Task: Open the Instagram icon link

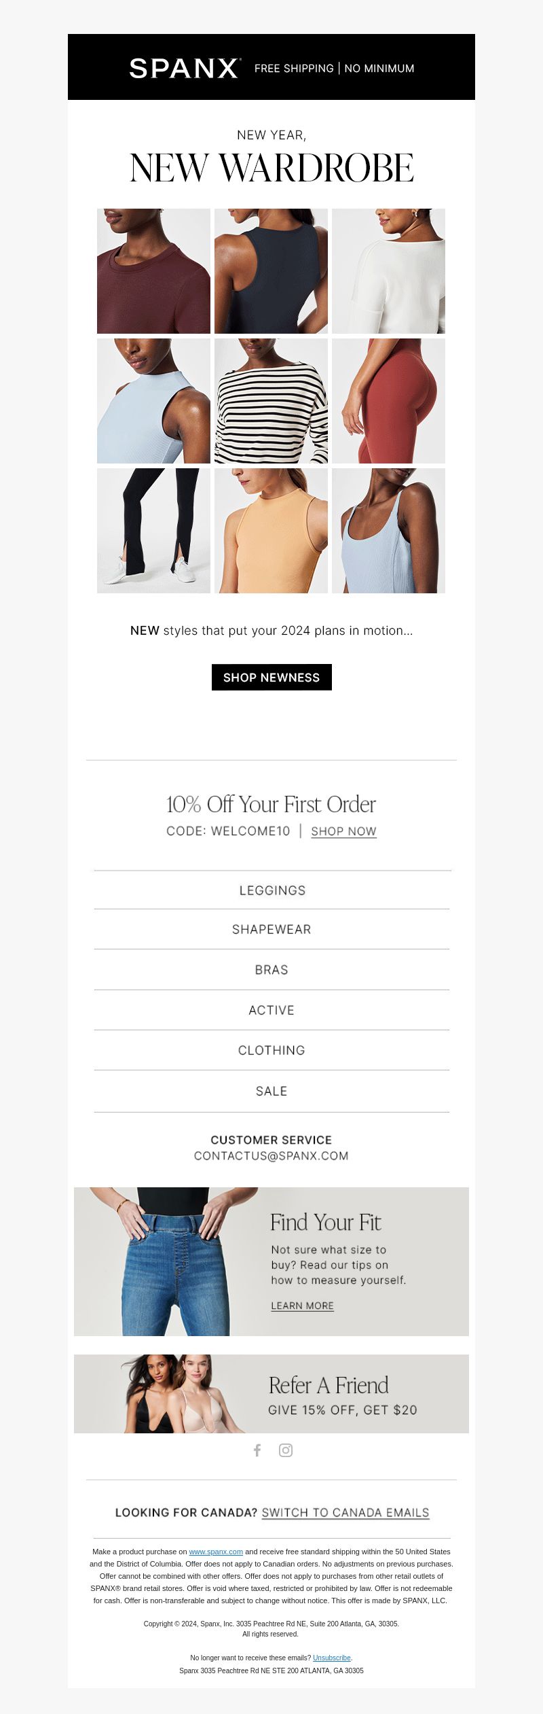Action: [x=286, y=1450]
